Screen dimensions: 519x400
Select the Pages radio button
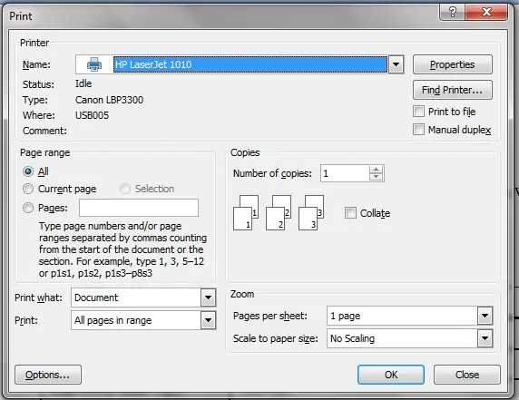[28, 208]
